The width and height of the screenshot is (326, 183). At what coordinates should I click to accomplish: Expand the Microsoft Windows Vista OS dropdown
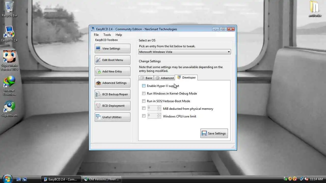pyautogui.click(x=184, y=52)
